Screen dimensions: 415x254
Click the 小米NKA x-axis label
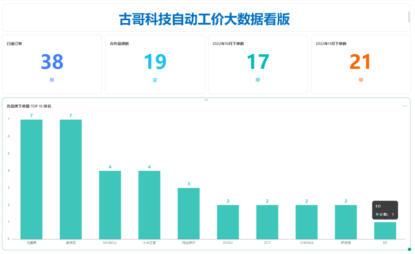click(306, 243)
